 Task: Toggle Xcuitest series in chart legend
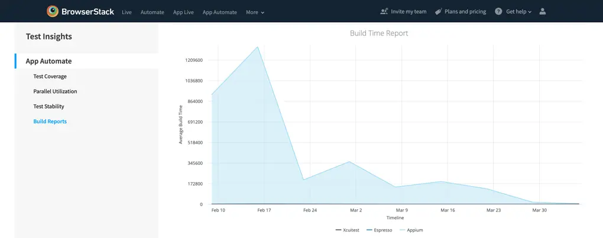(347, 230)
